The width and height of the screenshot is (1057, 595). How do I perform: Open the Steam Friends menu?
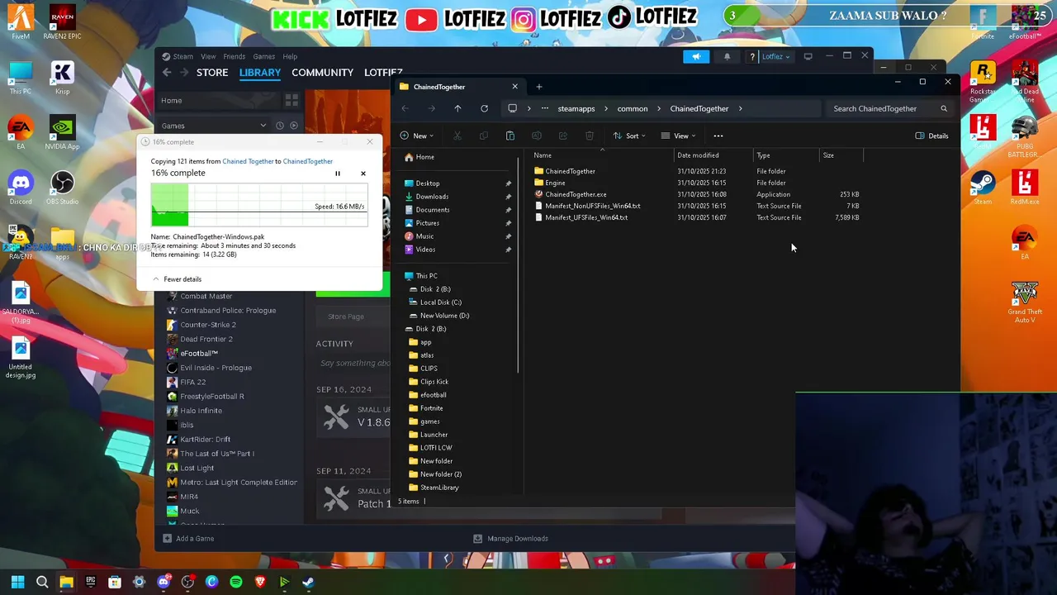point(234,57)
